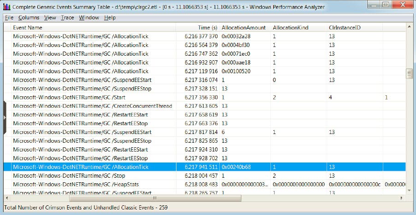The height and width of the screenshot is (215, 416).
Task: Open the Columns menu
Action: click(x=29, y=17)
